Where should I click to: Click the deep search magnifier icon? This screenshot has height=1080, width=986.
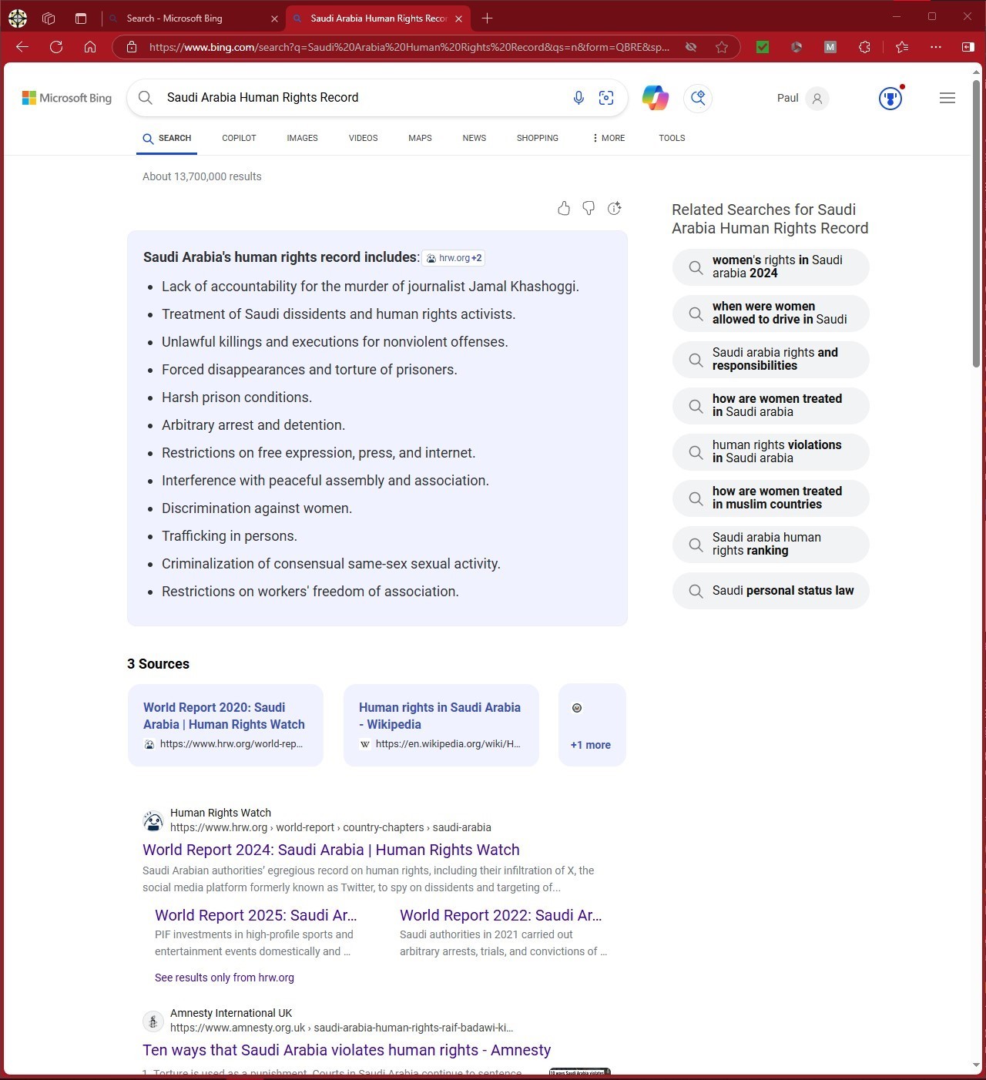coord(698,98)
